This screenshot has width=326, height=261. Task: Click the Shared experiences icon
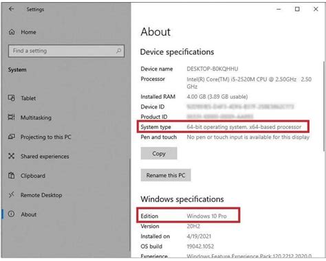pyautogui.click(x=12, y=156)
